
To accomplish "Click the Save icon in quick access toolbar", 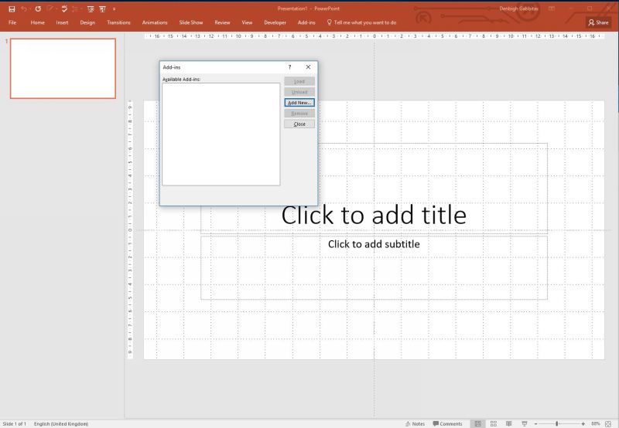I will point(12,8).
